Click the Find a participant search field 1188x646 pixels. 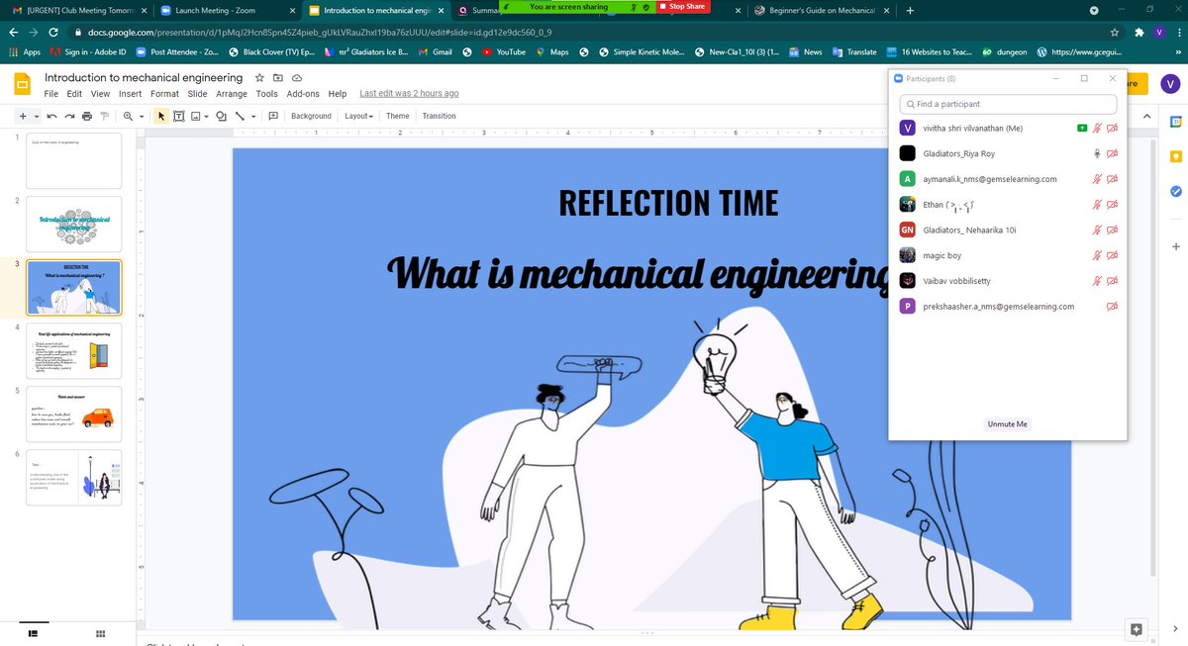pyautogui.click(x=1008, y=104)
